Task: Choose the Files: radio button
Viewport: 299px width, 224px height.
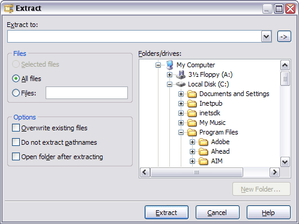Action: 16,93
